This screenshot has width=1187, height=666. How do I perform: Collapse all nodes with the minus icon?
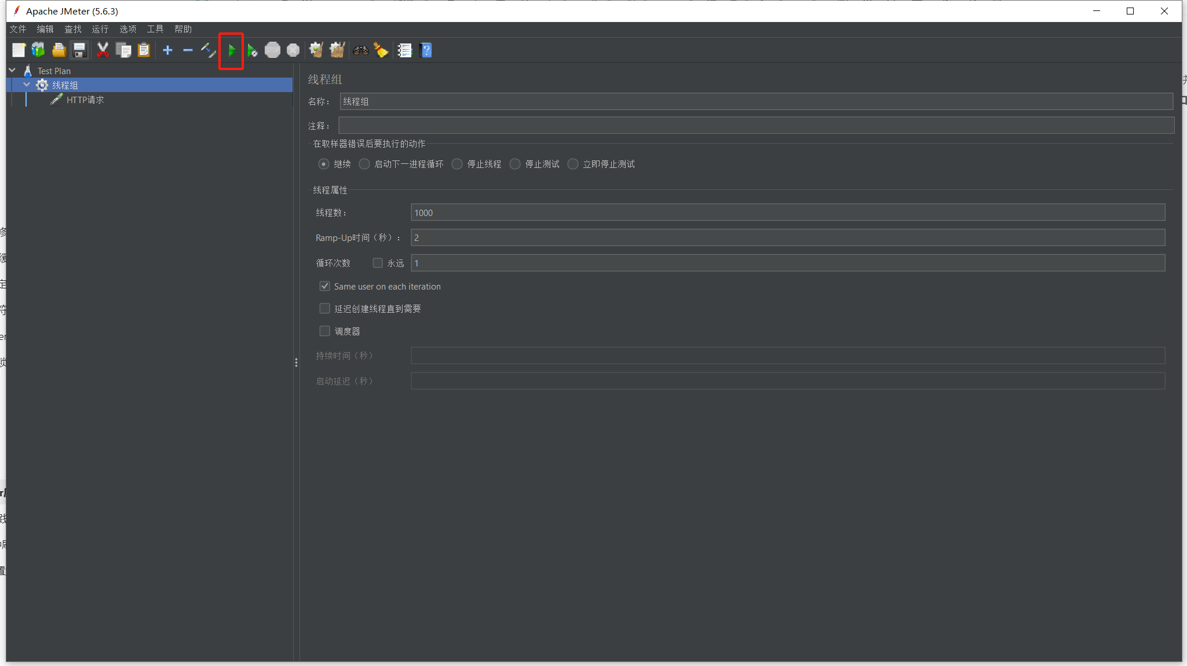188,50
